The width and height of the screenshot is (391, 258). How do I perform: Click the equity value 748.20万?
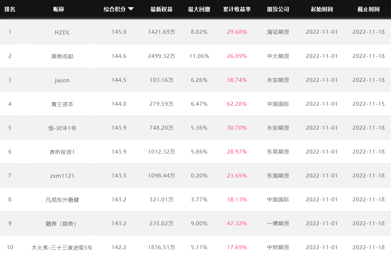click(x=161, y=128)
